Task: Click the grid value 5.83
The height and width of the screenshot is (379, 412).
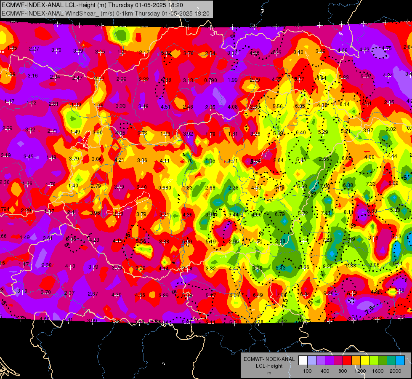Action: click(x=344, y=77)
